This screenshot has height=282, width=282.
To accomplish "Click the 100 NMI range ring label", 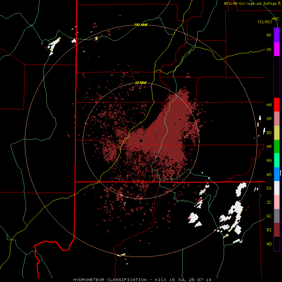I will coord(141,25).
